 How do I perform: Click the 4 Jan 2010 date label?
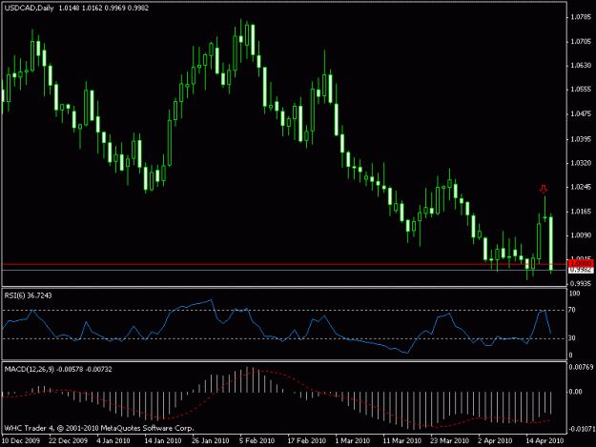(113, 440)
